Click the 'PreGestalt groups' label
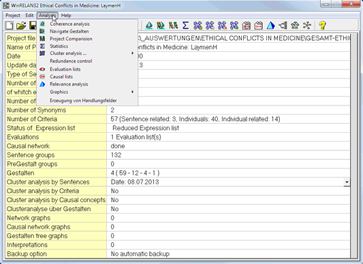 click(x=32, y=164)
